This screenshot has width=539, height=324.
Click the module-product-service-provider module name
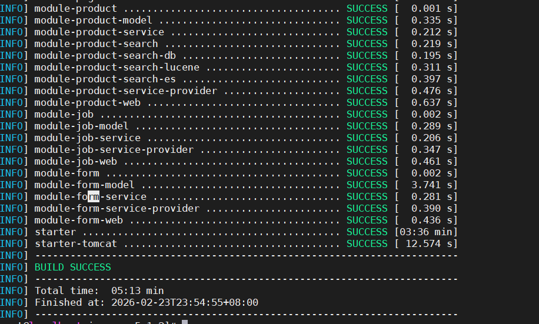coord(125,91)
